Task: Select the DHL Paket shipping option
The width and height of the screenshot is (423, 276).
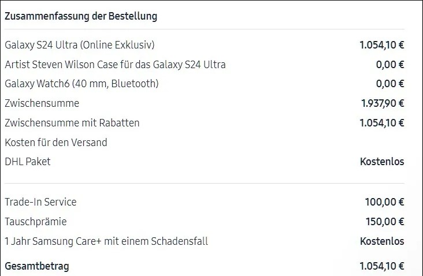Action: (28, 162)
